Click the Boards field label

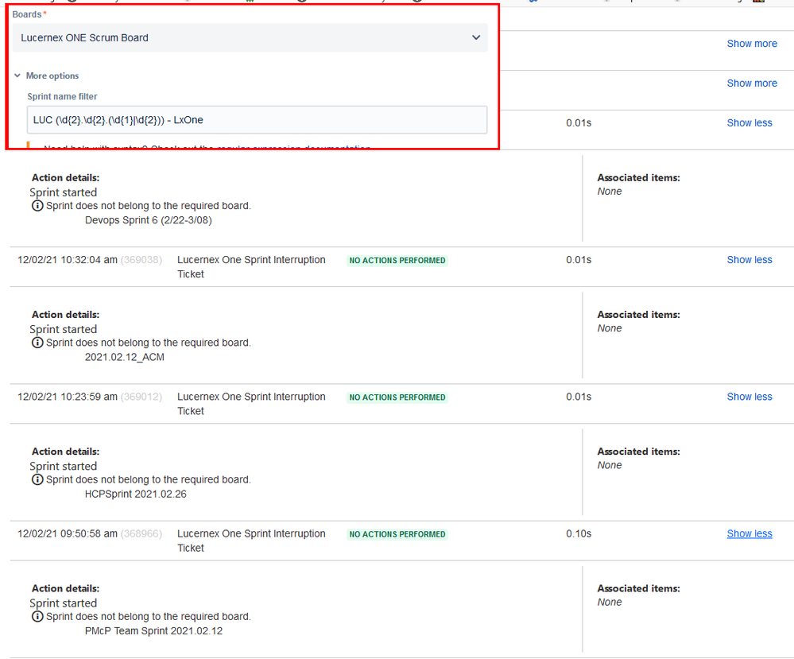tap(29, 14)
